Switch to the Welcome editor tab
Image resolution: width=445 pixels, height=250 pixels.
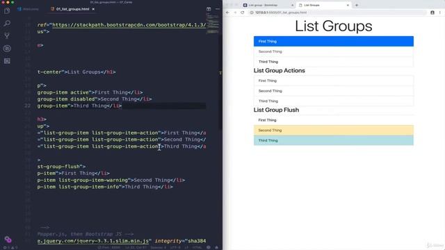(x=28, y=9)
